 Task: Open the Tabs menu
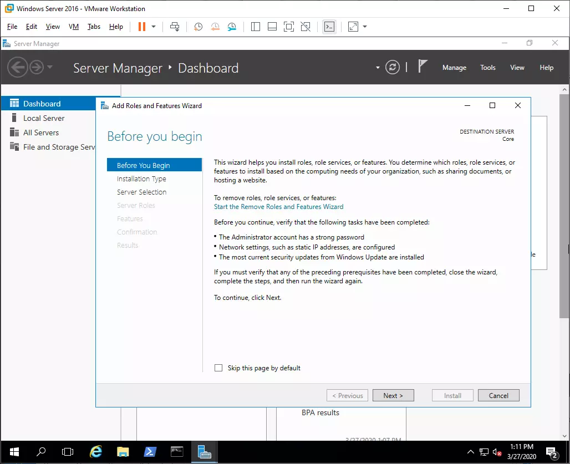click(94, 27)
